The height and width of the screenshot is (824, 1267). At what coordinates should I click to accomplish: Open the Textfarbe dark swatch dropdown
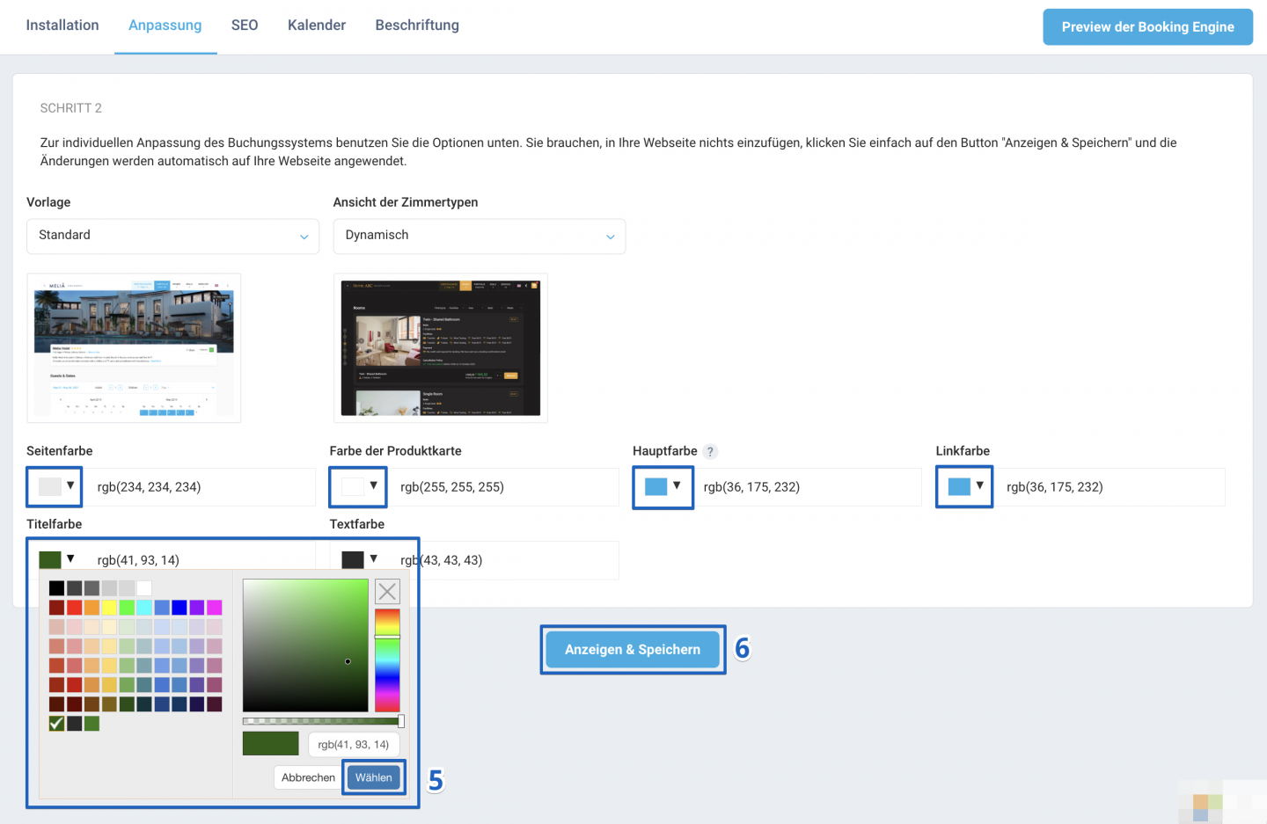359,559
